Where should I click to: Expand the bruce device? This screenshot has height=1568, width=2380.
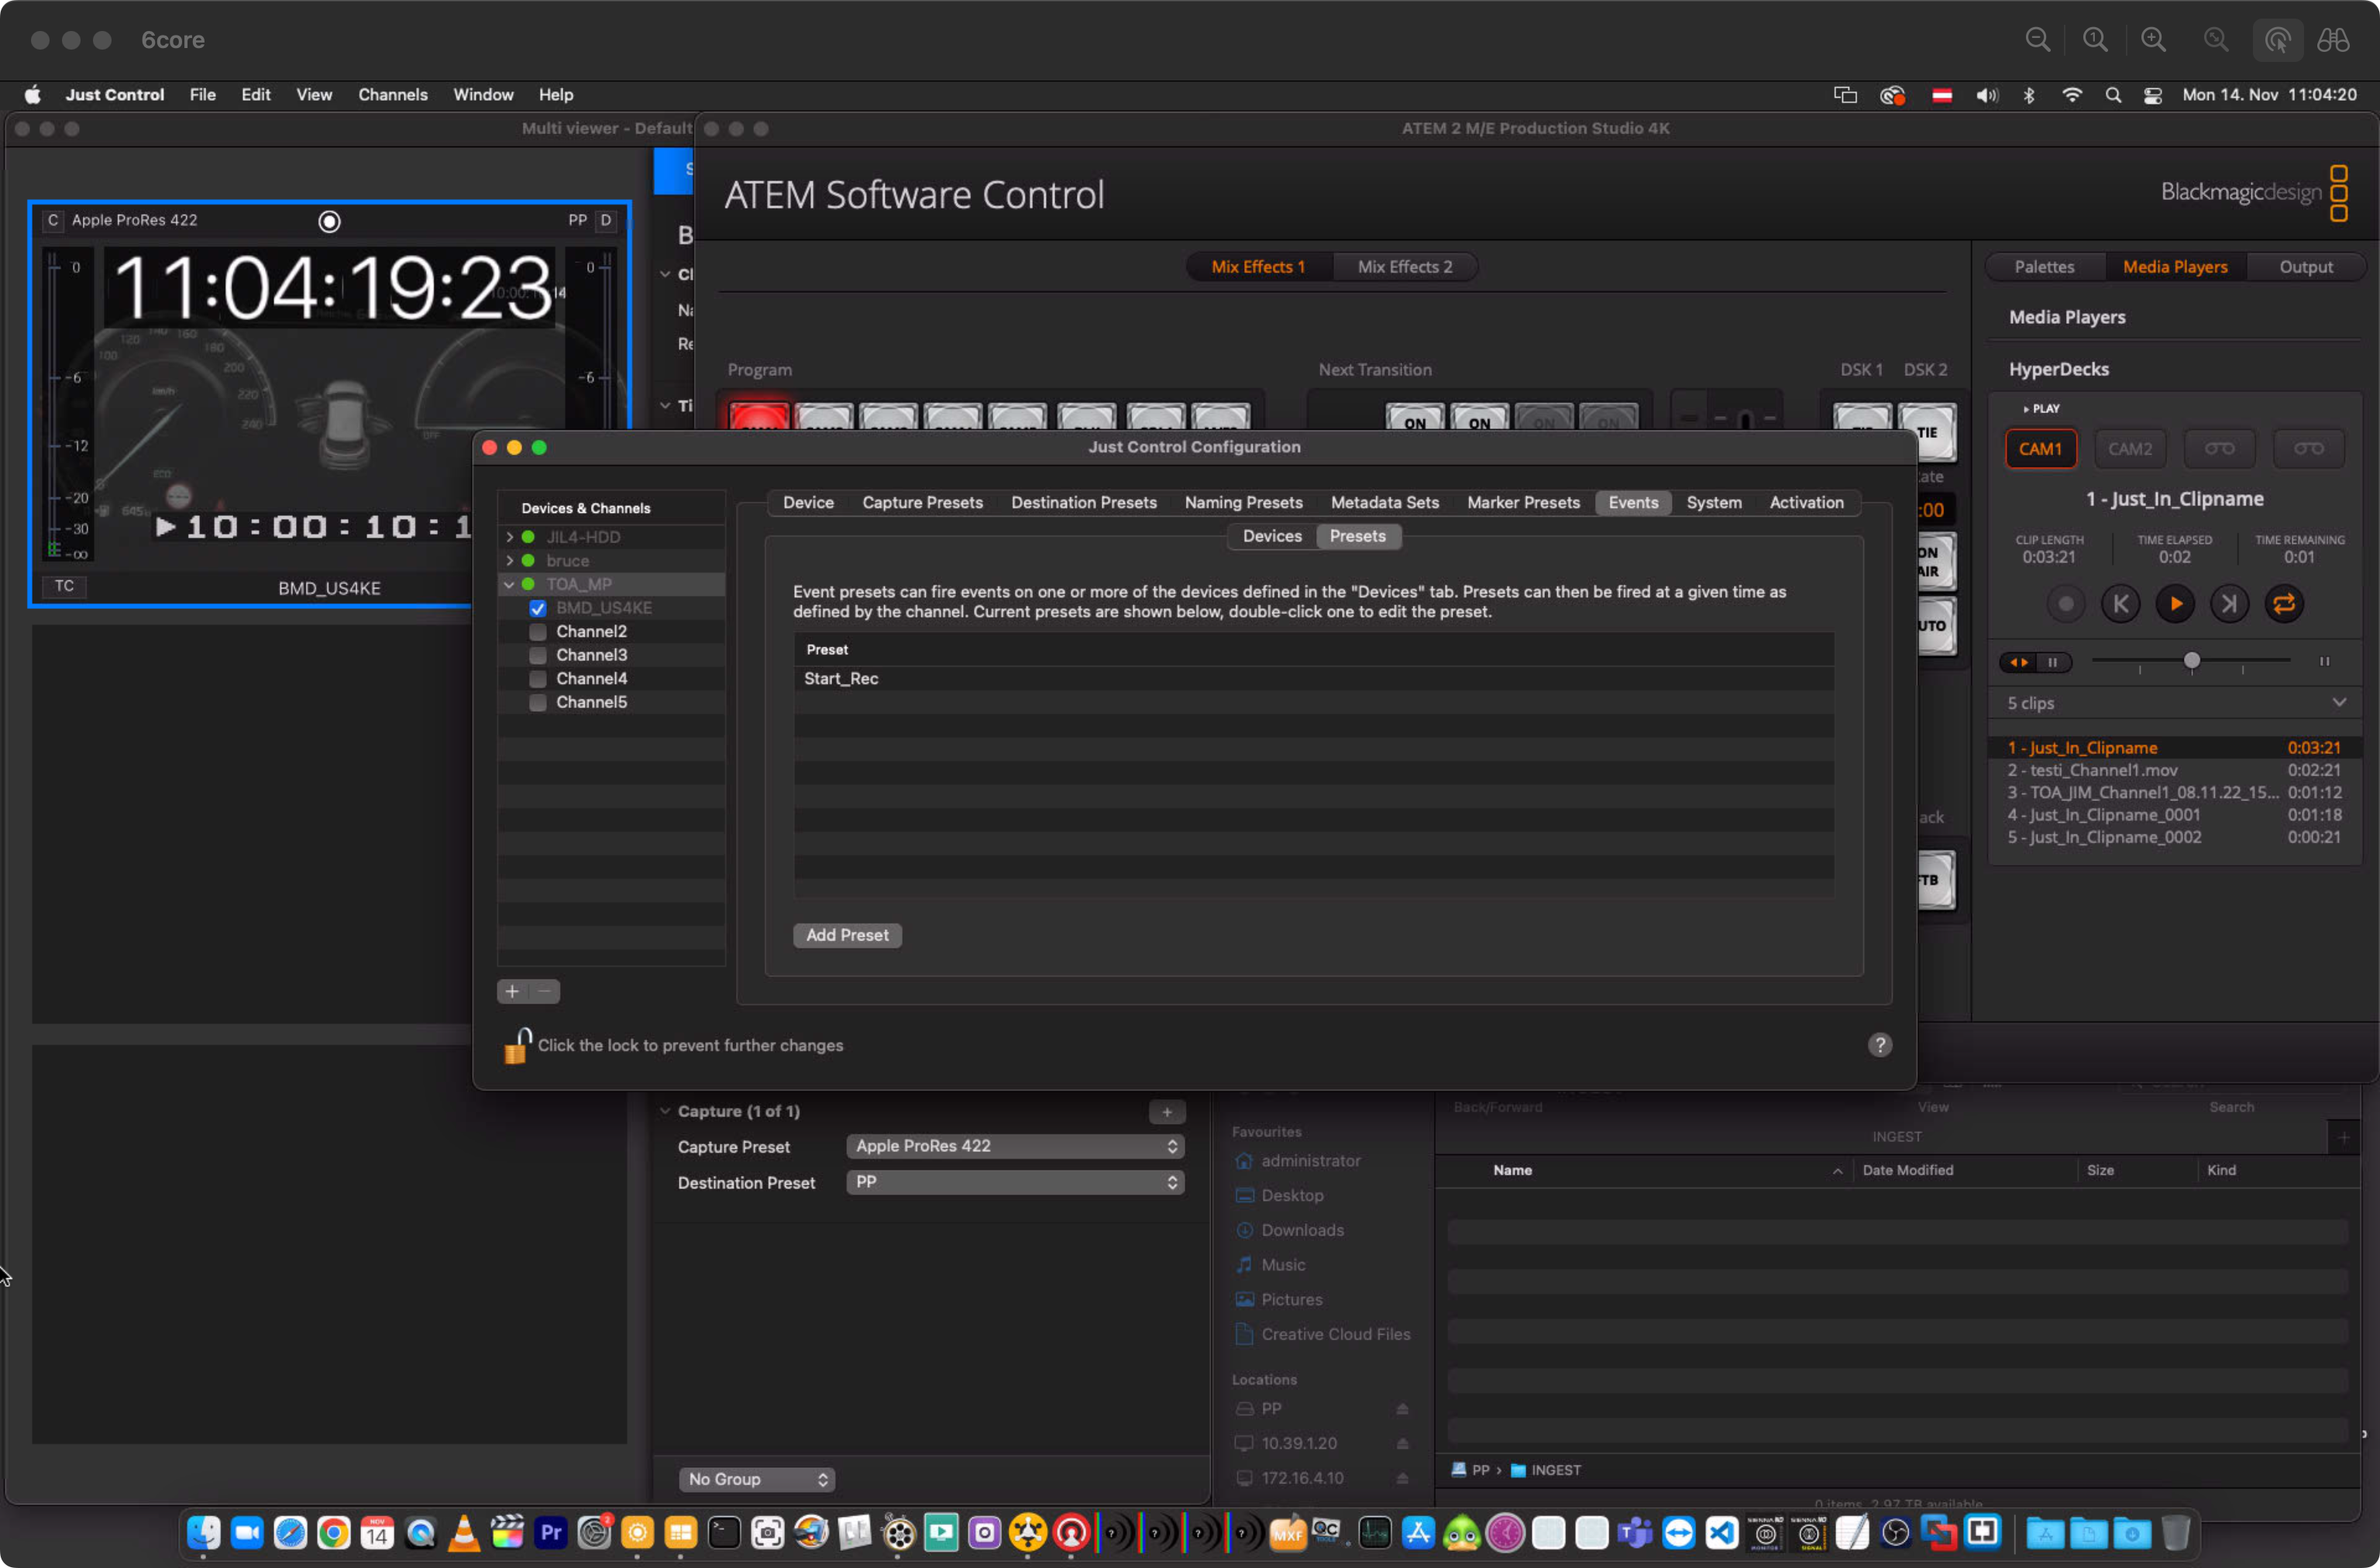[510, 561]
